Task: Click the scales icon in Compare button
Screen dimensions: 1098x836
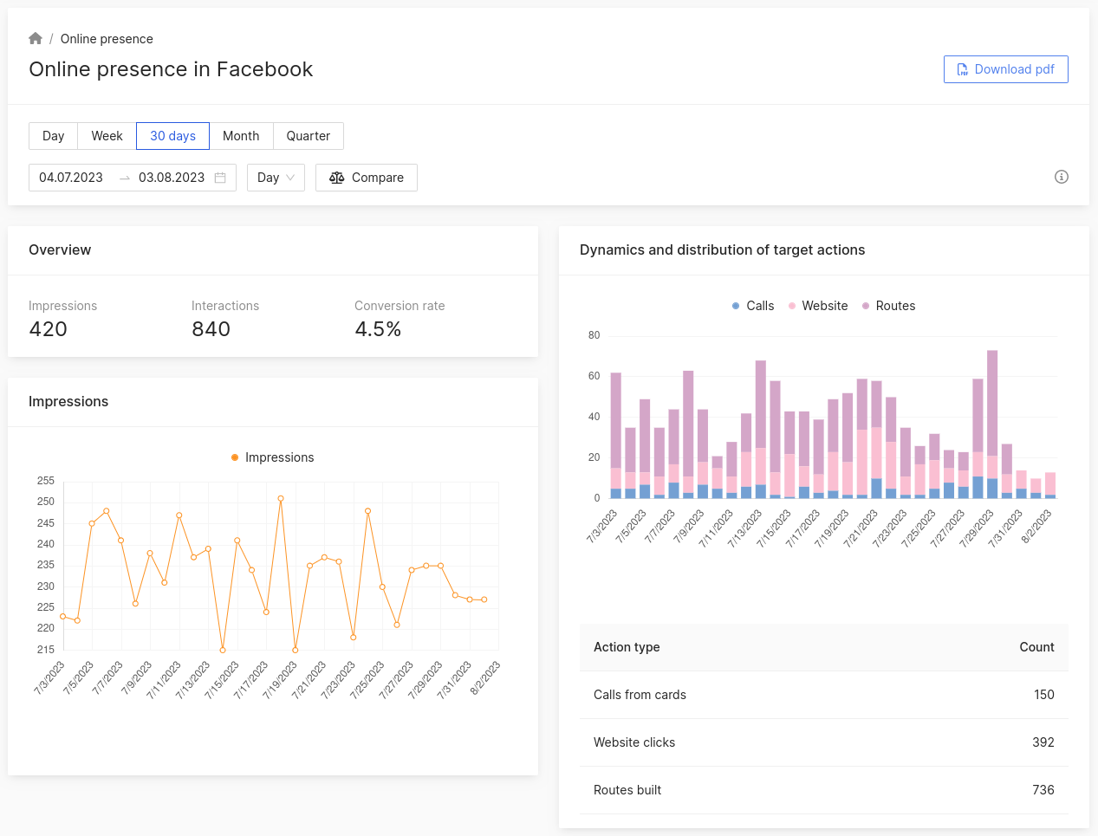Action: click(x=337, y=178)
